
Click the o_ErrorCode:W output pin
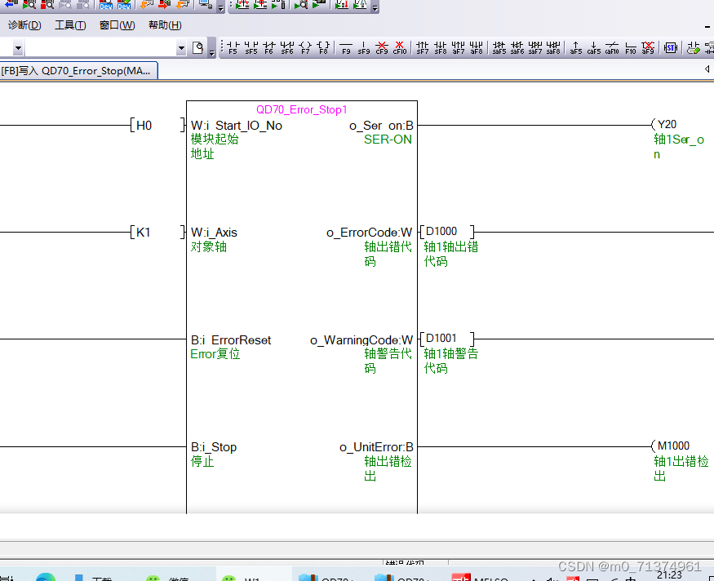[x=370, y=233]
